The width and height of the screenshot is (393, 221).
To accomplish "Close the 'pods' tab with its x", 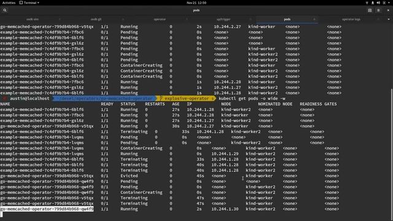I will (314, 19).
